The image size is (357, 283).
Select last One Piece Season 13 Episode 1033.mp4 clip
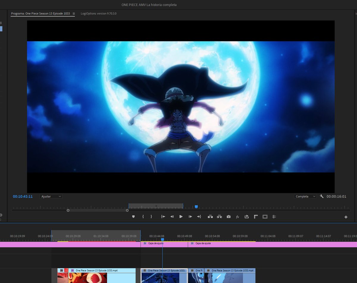click(230, 276)
